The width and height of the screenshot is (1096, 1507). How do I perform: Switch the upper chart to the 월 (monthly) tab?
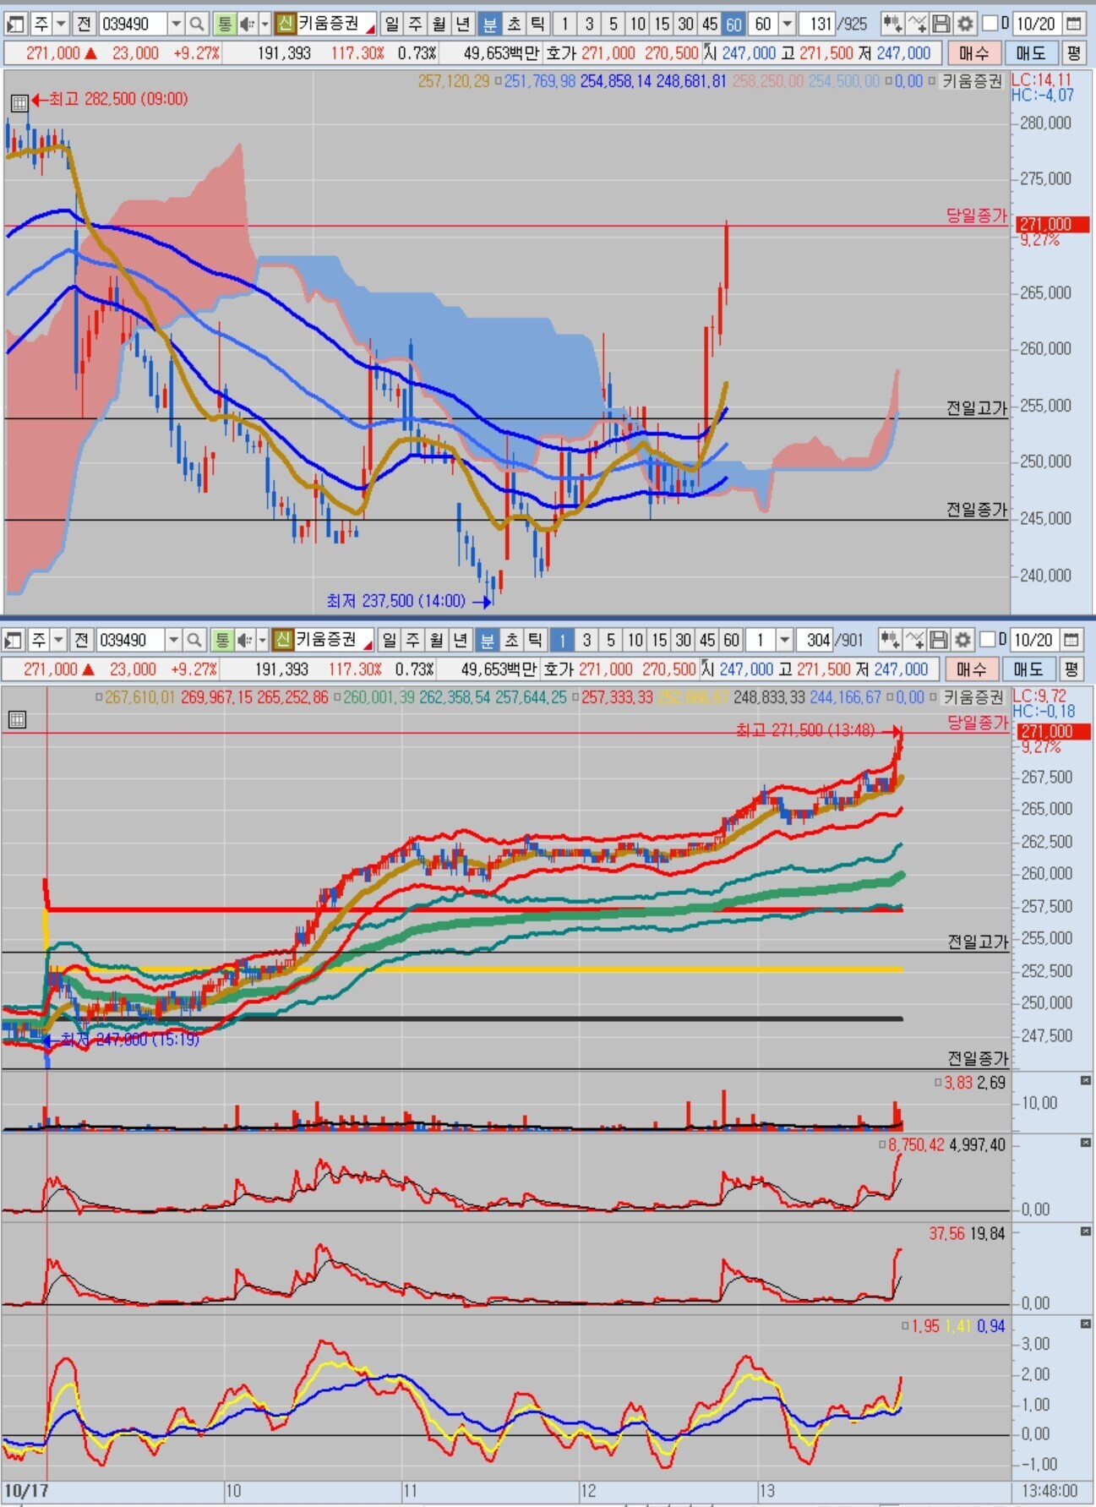coord(439,24)
